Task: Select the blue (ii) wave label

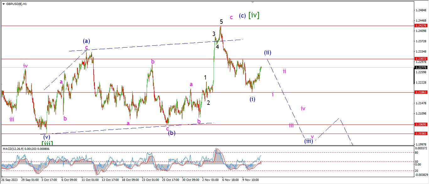Action: 267,53
